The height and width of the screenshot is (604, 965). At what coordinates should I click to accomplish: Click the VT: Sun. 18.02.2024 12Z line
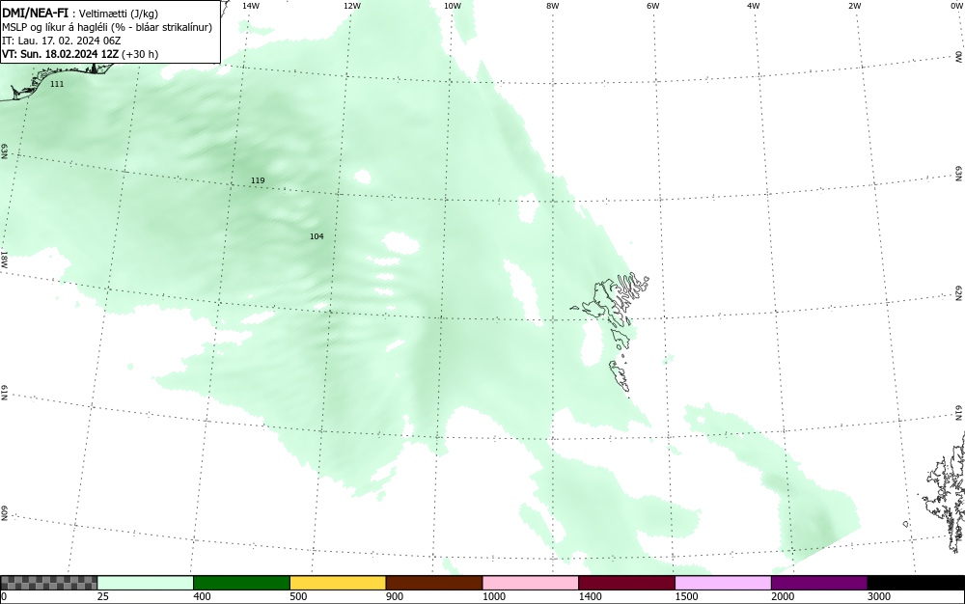[80, 54]
